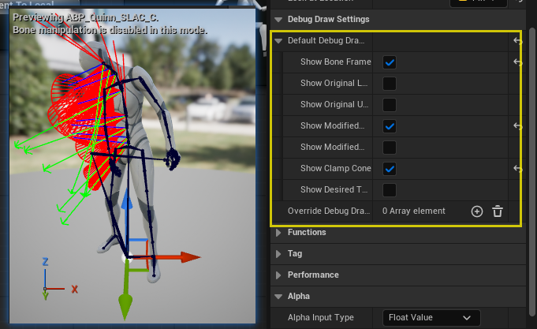537x329 pixels.
Task: Uncheck the Show Bone Frame checkbox
Action: point(390,62)
